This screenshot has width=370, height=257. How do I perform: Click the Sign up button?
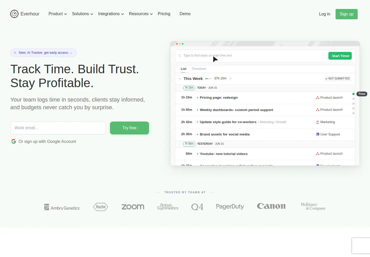tap(347, 14)
